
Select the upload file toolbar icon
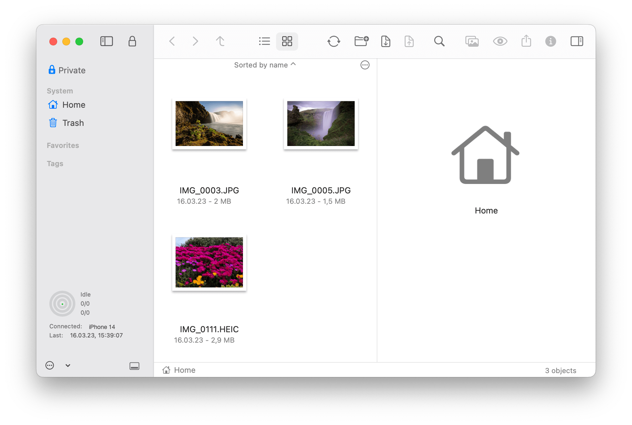409,41
